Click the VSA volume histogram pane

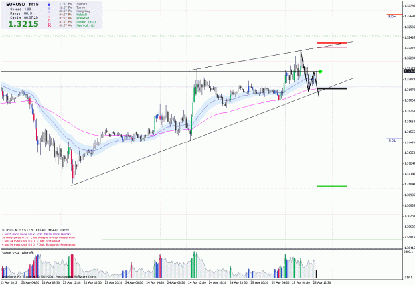click(x=201, y=264)
